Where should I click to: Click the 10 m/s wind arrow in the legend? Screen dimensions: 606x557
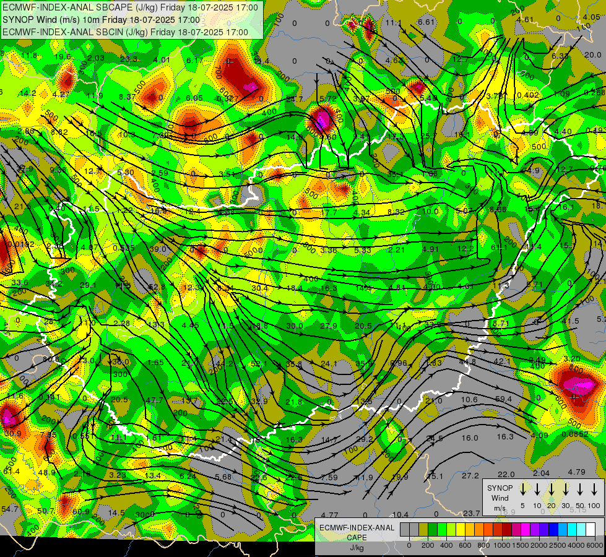point(537,488)
